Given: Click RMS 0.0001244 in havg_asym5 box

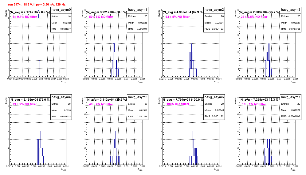Looking at the screenshot, I should [x=138, y=117].
